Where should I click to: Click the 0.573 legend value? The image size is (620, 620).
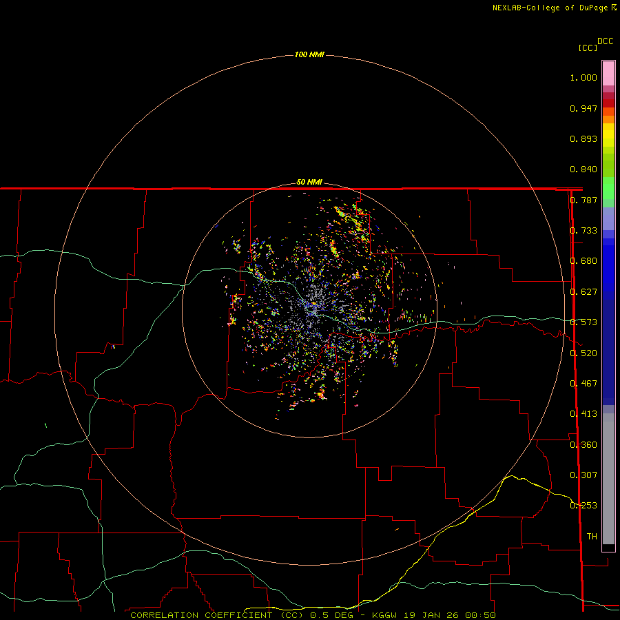583,322
